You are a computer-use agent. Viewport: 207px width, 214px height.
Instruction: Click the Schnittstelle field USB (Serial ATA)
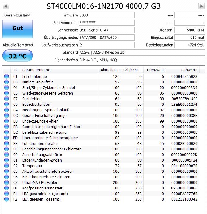click(x=107, y=30)
